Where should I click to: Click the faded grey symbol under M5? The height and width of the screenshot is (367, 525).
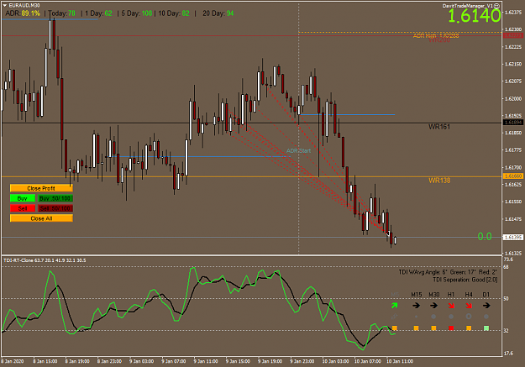pyautogui.click(x=395, y=317)
